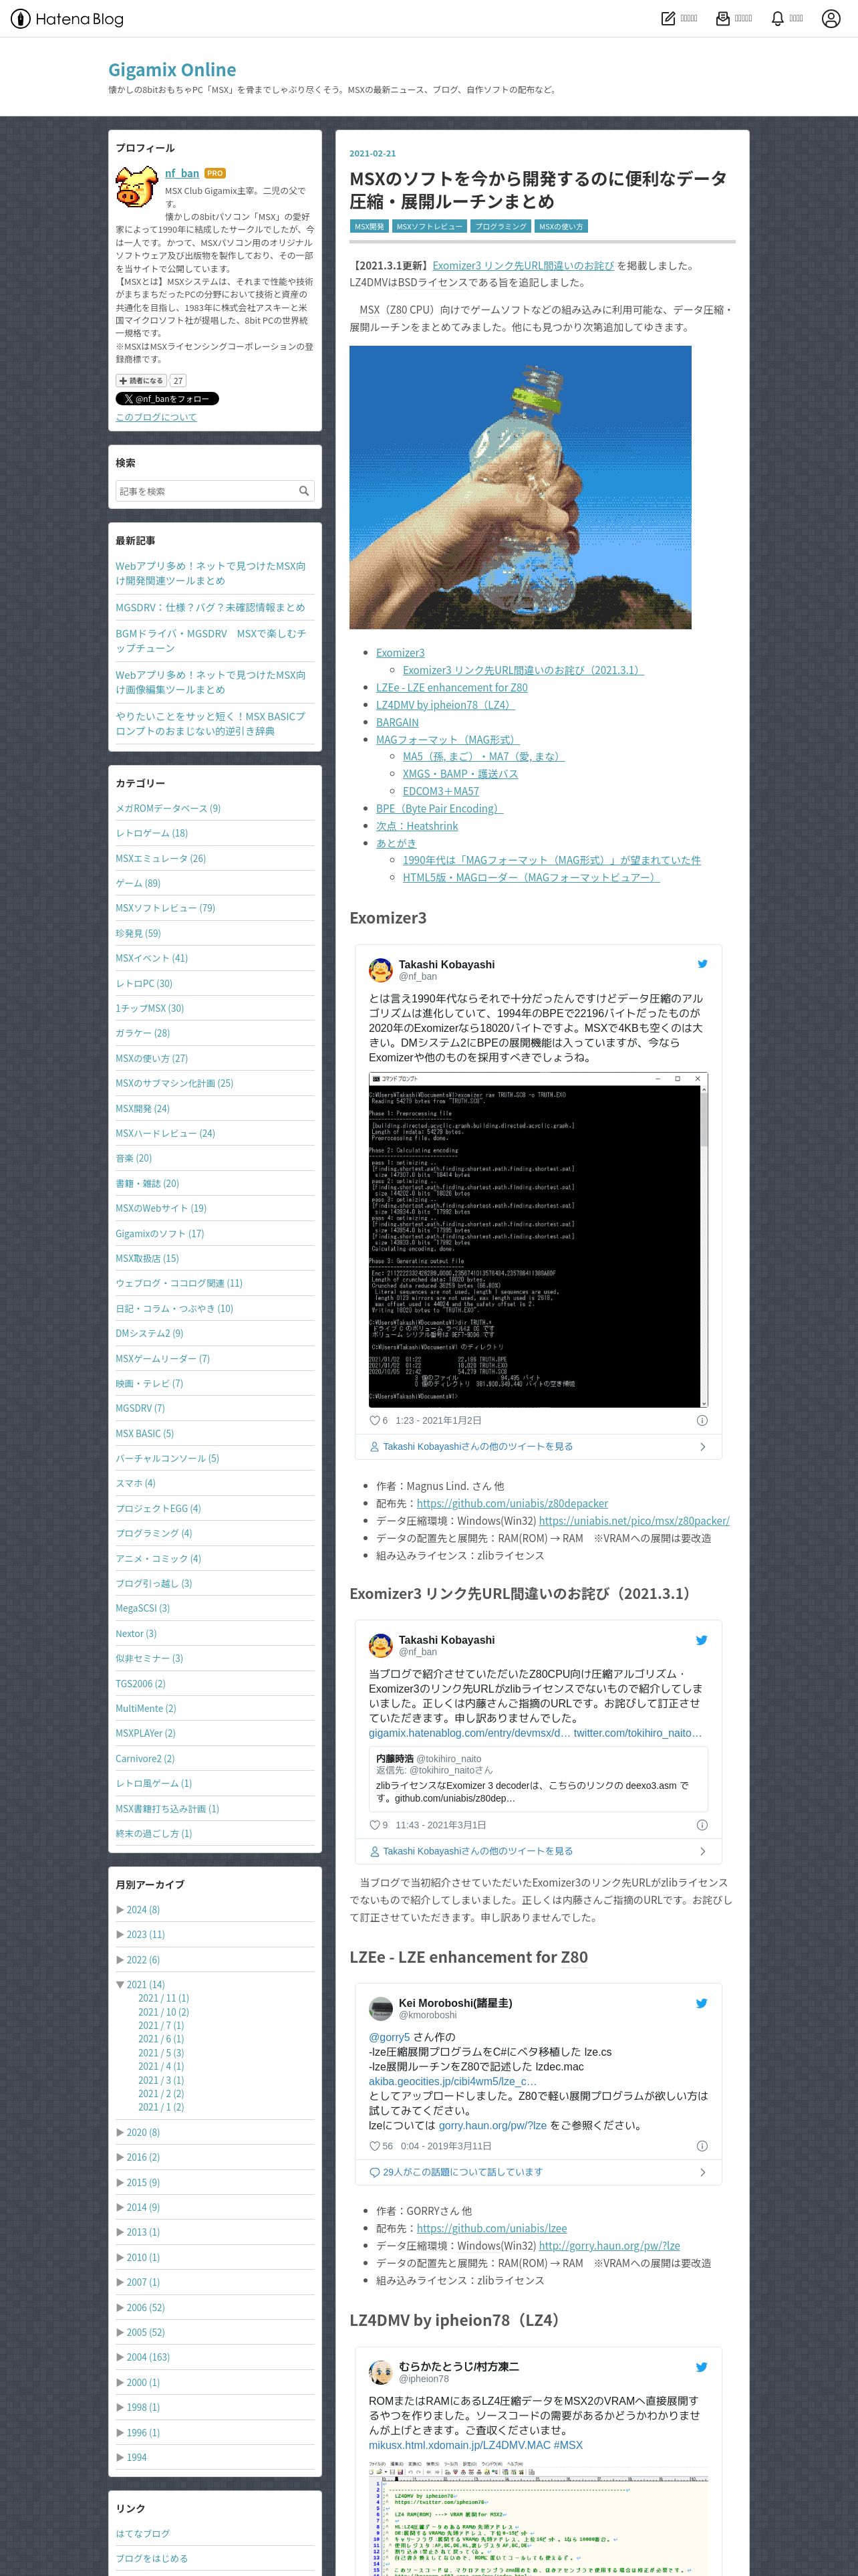Open the 2021 / 11 (1) month archive
The image size is (858, 2576).
tap(164, 1998)
